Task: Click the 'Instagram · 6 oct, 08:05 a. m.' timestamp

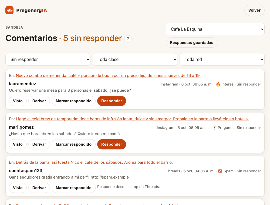Action: pos(187,84)
